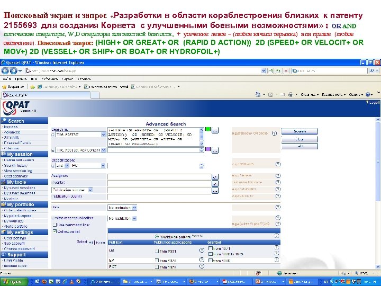Click the Print icon in IE command bar
Viewport: 381px width, 286px height.
coord(291,95)
